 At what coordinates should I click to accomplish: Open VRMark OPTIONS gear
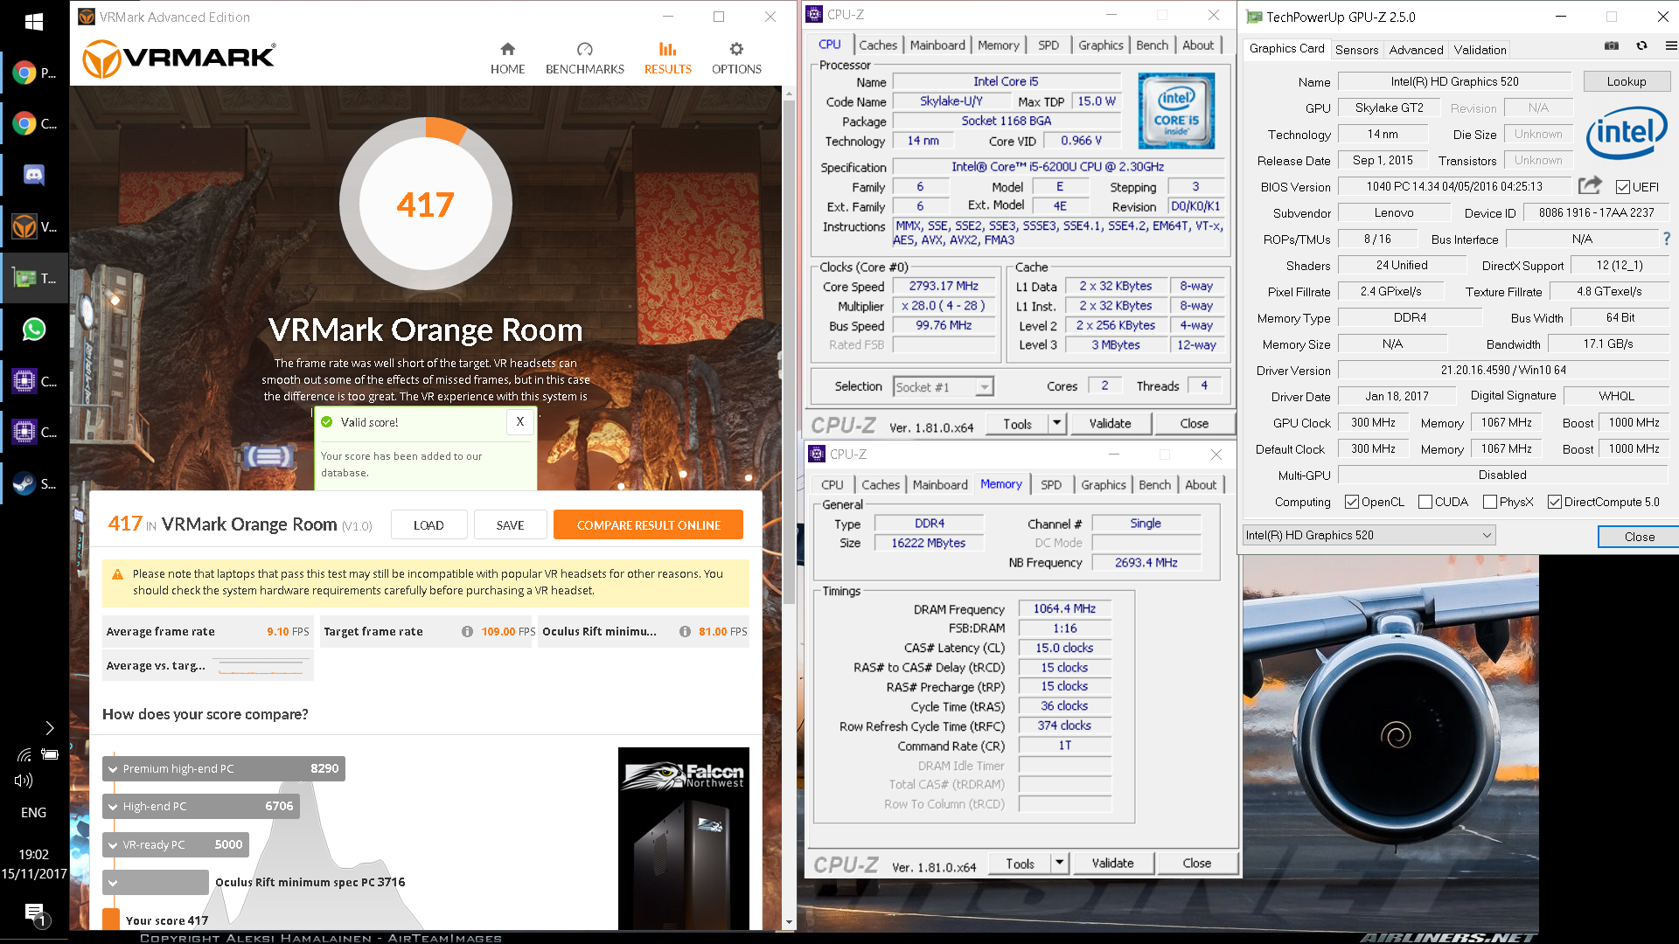(x=736, y=59)
